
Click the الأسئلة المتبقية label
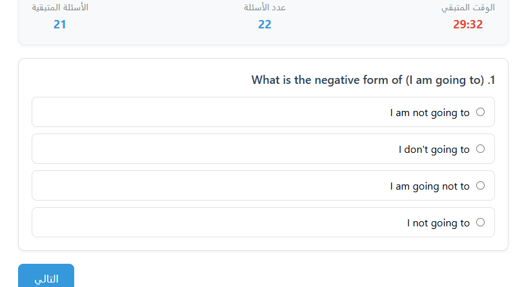60,8
